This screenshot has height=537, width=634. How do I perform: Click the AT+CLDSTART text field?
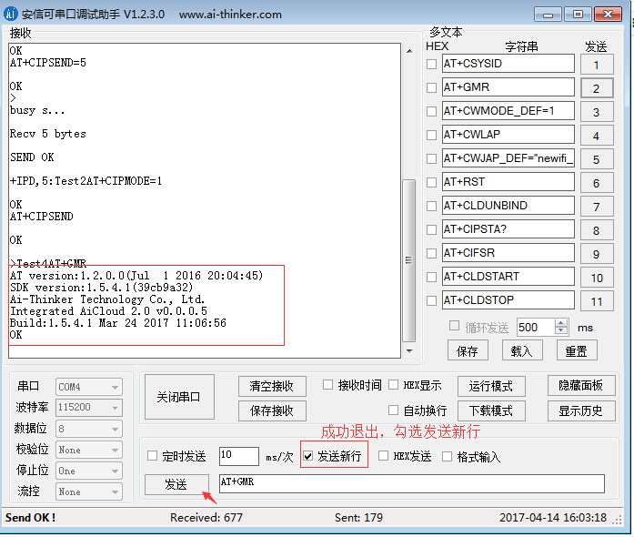tap(508, 277)
